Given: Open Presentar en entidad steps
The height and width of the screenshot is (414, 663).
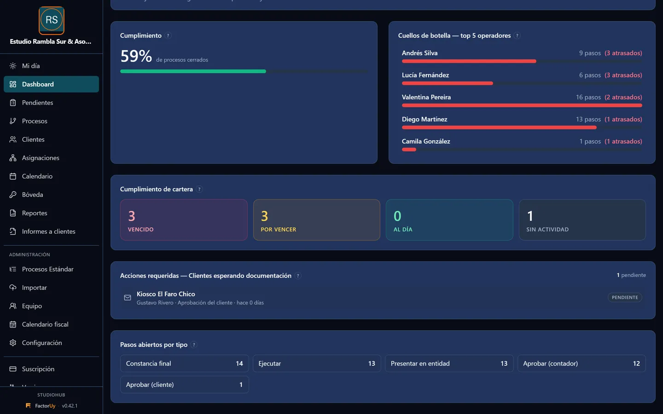Looking at the screenshot, I should pyautogui.click(x=449, y=363).
